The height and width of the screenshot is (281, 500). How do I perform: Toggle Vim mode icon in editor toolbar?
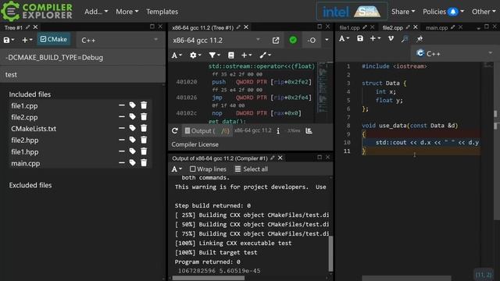(391, 38)
